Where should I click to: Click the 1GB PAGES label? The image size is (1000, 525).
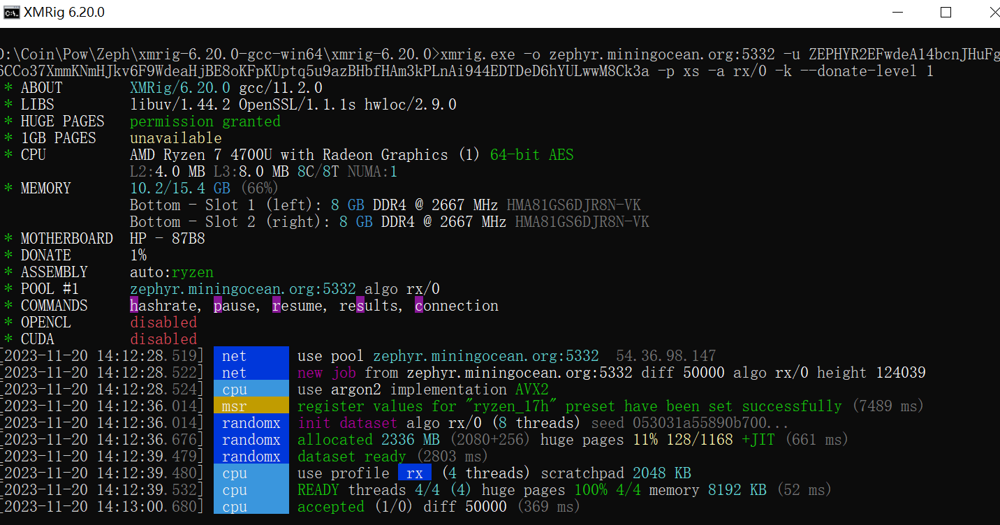click(58, 138)
